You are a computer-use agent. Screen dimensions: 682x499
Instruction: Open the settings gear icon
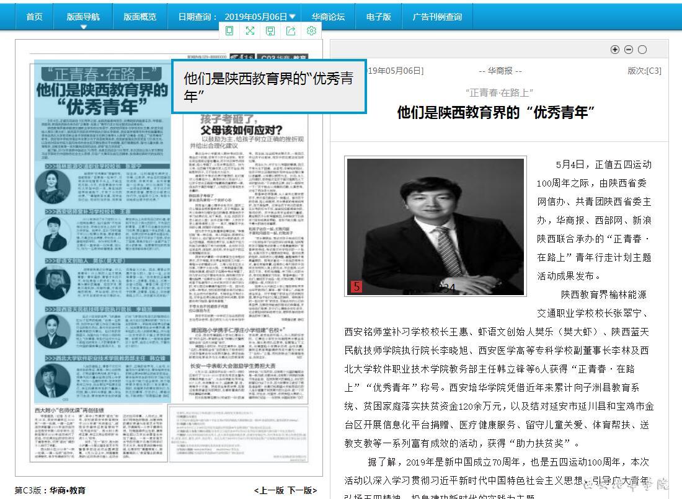coord(311,31)
